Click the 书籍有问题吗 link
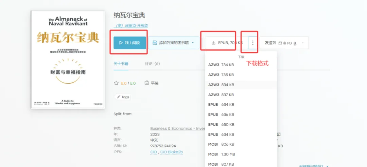367x167 pixels. (311, 166)
